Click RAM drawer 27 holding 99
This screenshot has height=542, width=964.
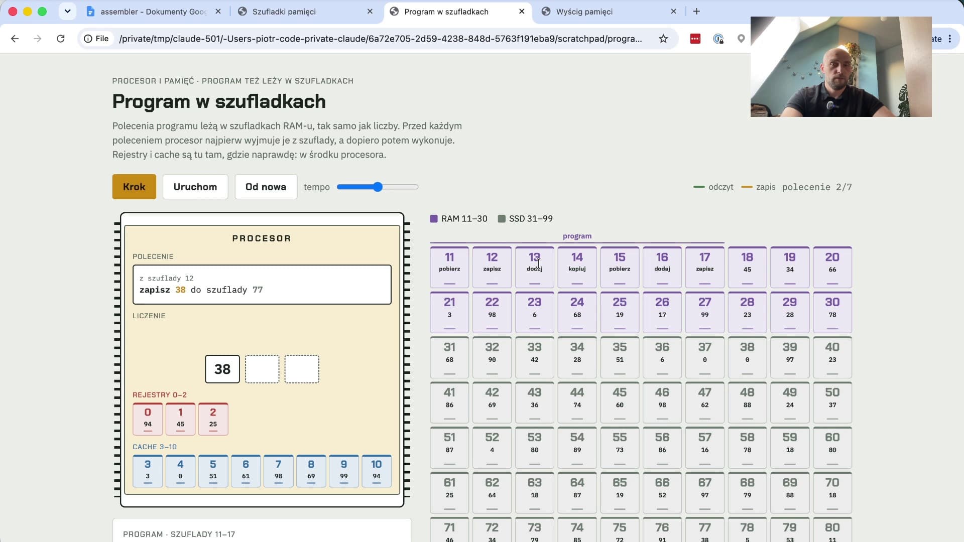(x=705, y=312)
